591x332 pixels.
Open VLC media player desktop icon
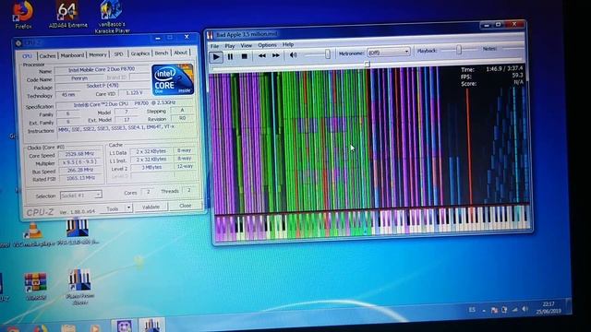[33, 235]
